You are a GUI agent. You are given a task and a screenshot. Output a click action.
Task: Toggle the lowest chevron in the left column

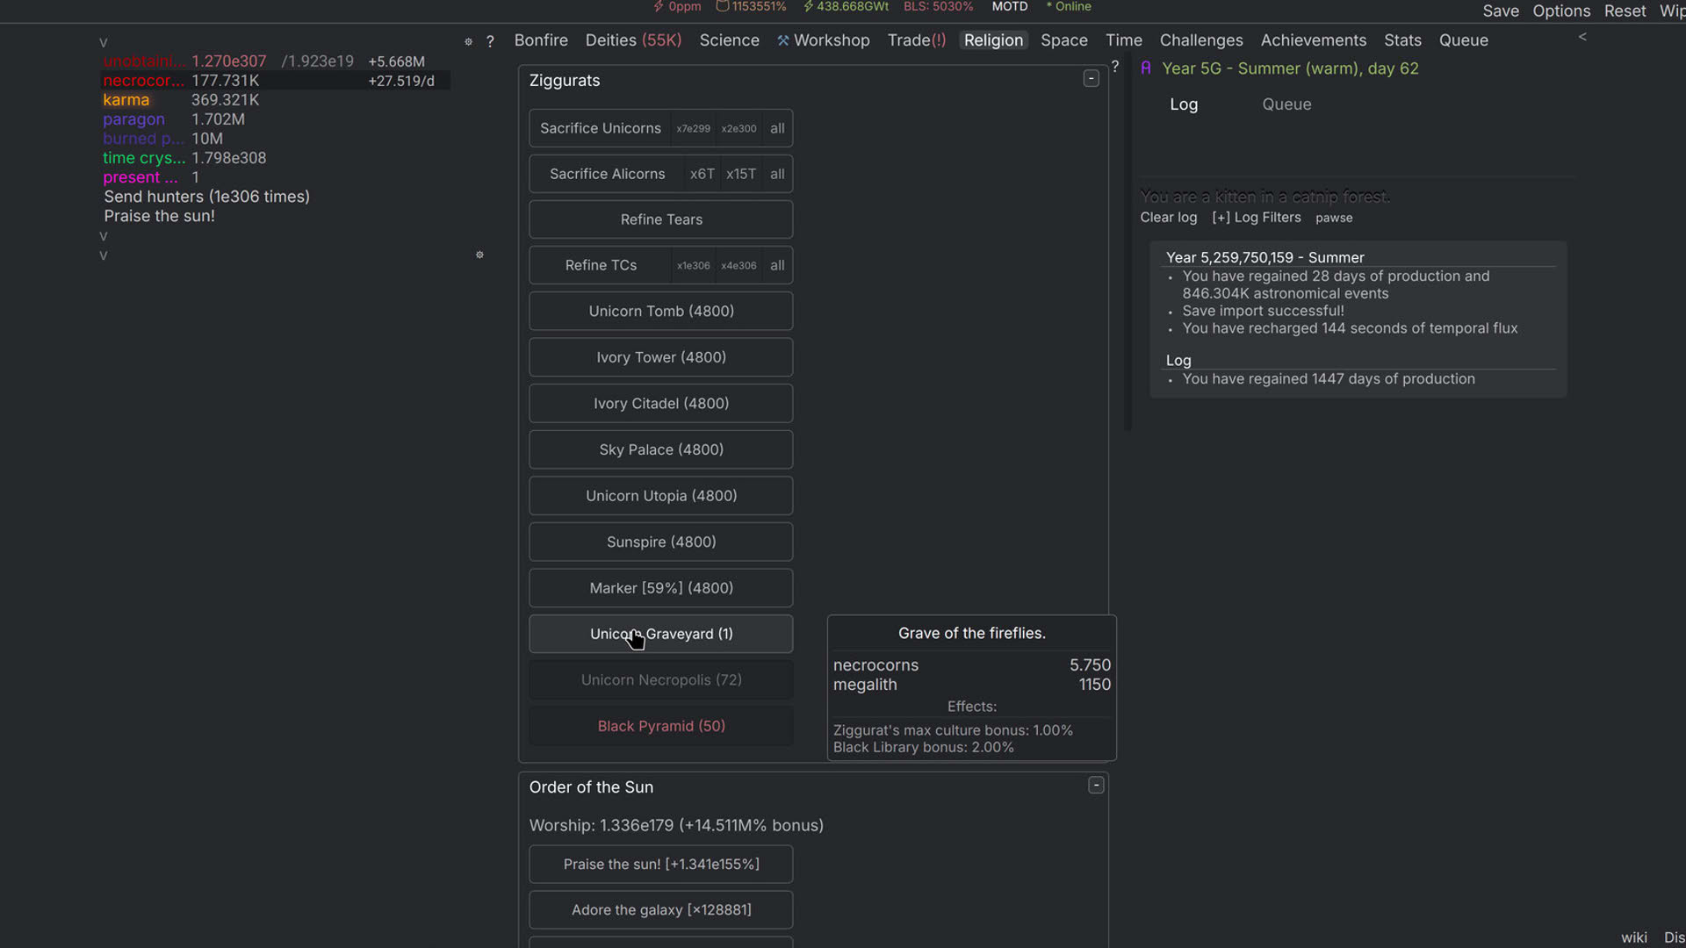(x=104, y=255)
